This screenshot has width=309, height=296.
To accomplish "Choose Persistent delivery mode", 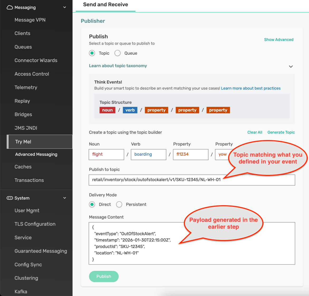I will 119,204.
